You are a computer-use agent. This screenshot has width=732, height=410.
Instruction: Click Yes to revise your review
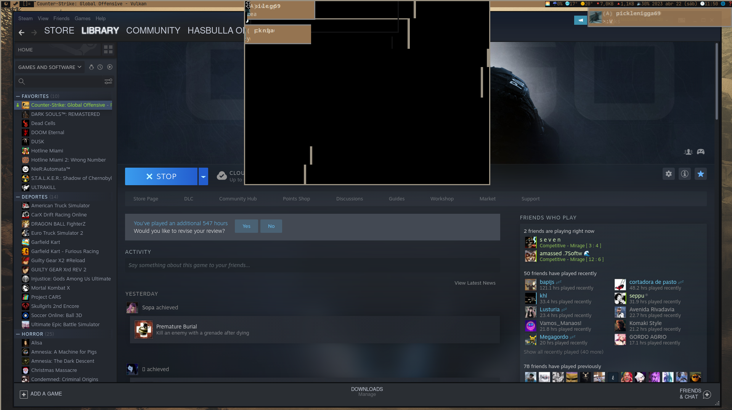(x=246, y=226)
